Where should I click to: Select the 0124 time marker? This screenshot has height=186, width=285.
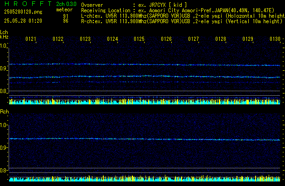coord(112,39)
